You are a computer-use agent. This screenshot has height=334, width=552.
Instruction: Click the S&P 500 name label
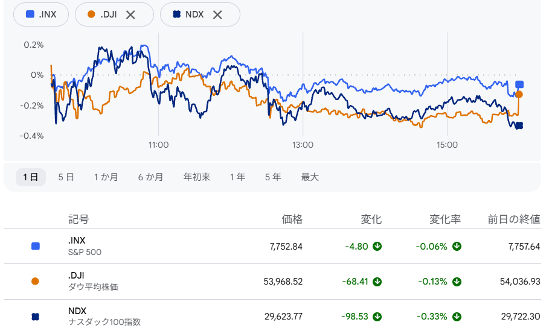pos(85,252)
